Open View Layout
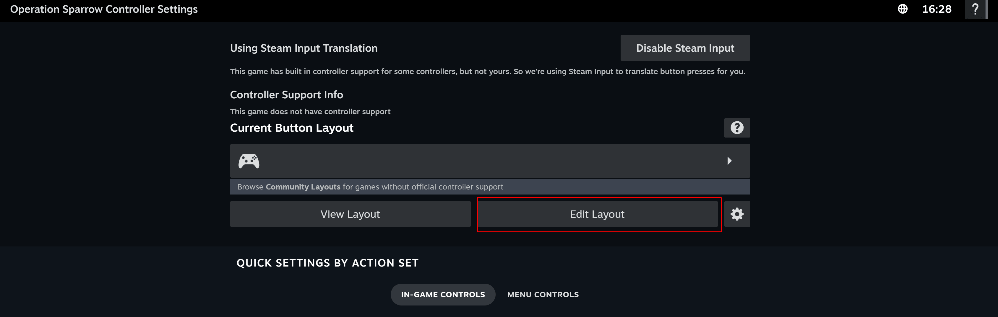The height and width of the screenshot is (317, 998). 350,214
